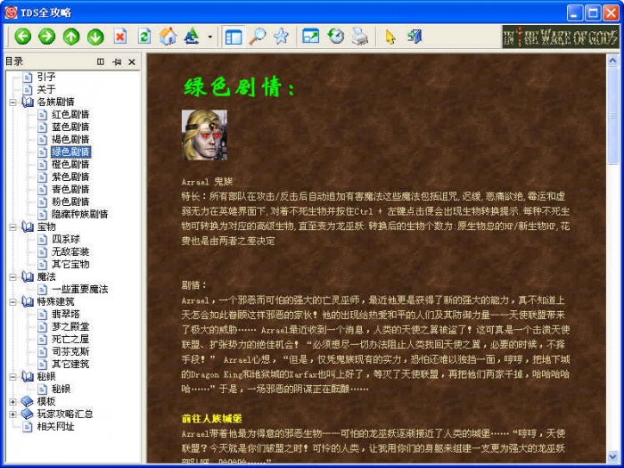Click the content scrollbar down arrow
Viewport: 624px width, 468px height.
[x=612, y=456]
